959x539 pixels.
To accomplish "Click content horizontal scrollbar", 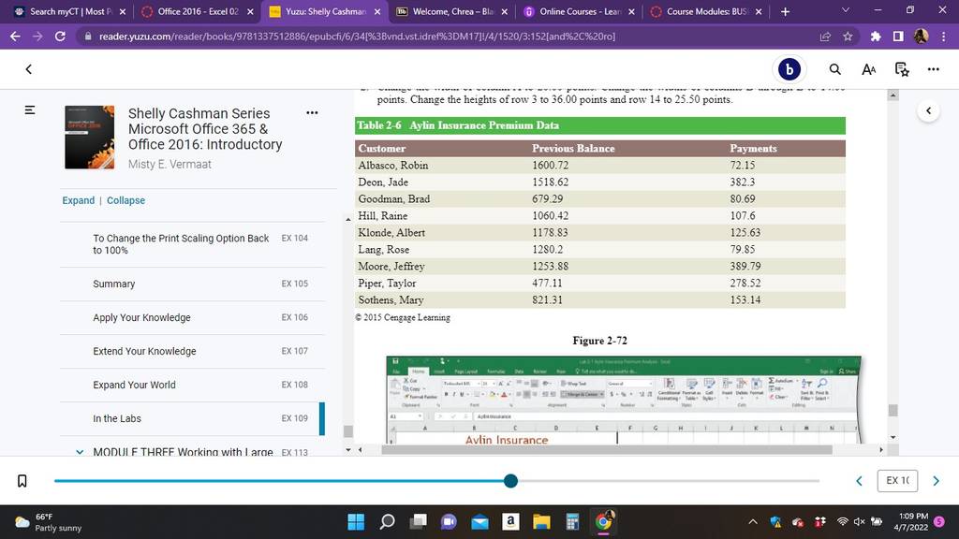I will click(607, 450).
